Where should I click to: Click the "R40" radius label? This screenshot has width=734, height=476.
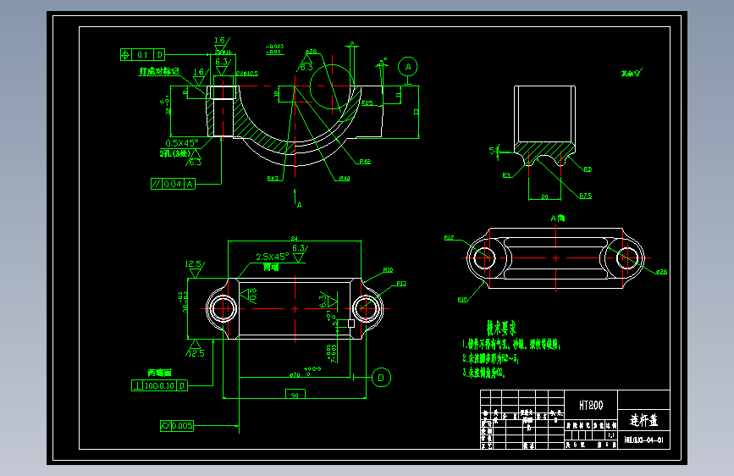coord(345,179)
